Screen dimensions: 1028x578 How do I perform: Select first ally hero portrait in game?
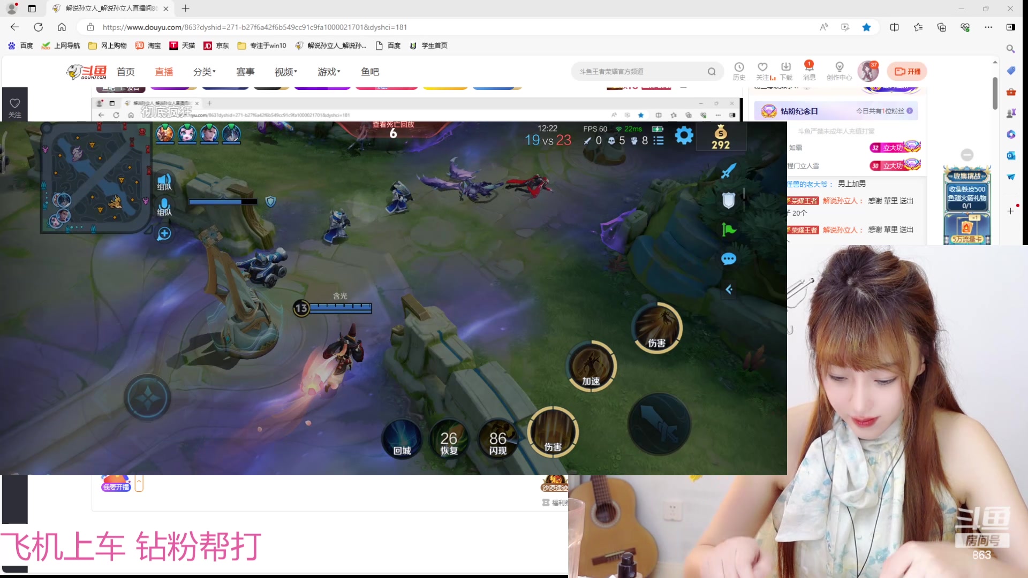[x=165, y=133]
